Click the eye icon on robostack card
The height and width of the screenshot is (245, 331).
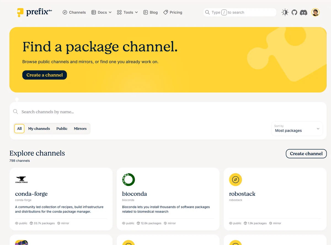(231, 223)
